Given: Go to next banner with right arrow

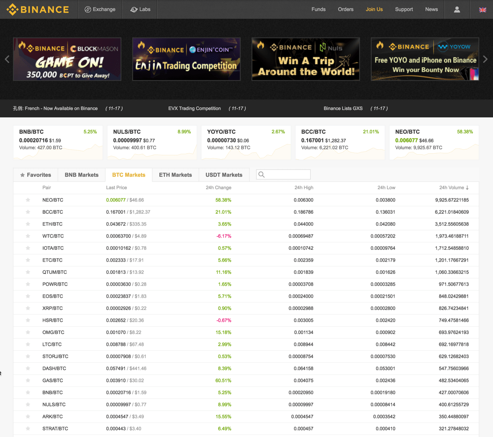Looking at the screenshot, I should pyautogui.click(x=485, y=59).
